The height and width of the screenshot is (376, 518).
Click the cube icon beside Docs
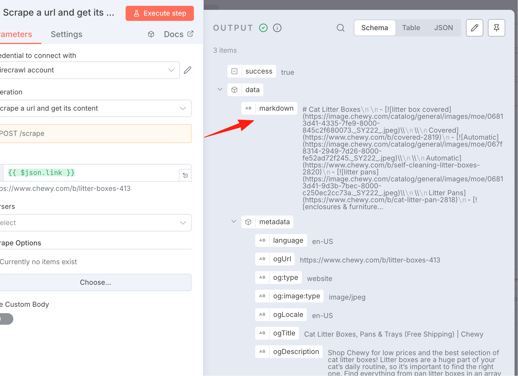click(151, 34)
